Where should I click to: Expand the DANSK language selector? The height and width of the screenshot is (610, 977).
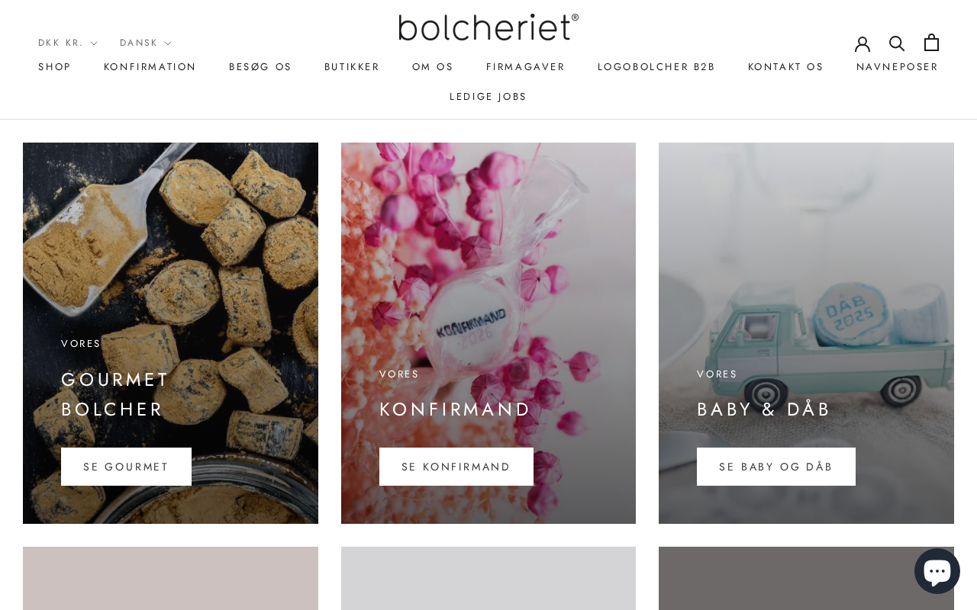(x=146, y=43)
